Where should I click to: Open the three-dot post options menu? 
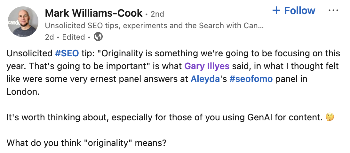[333, 11]
